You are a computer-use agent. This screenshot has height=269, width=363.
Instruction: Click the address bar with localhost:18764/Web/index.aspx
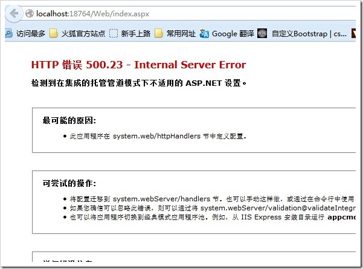[190, 14]
